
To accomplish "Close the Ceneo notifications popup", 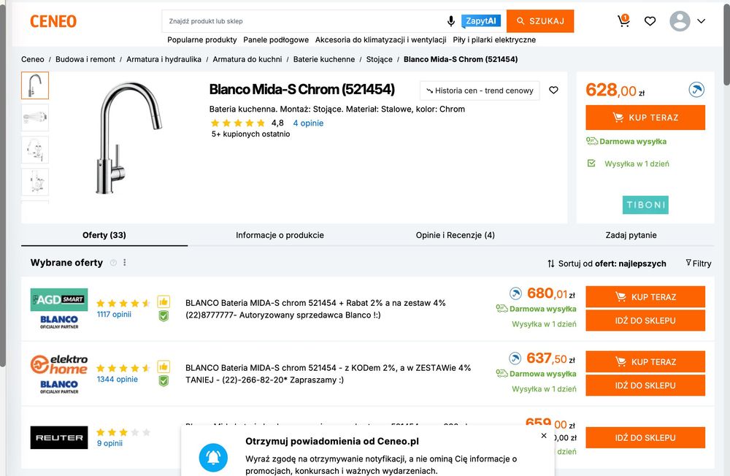I will coord(544,436).
